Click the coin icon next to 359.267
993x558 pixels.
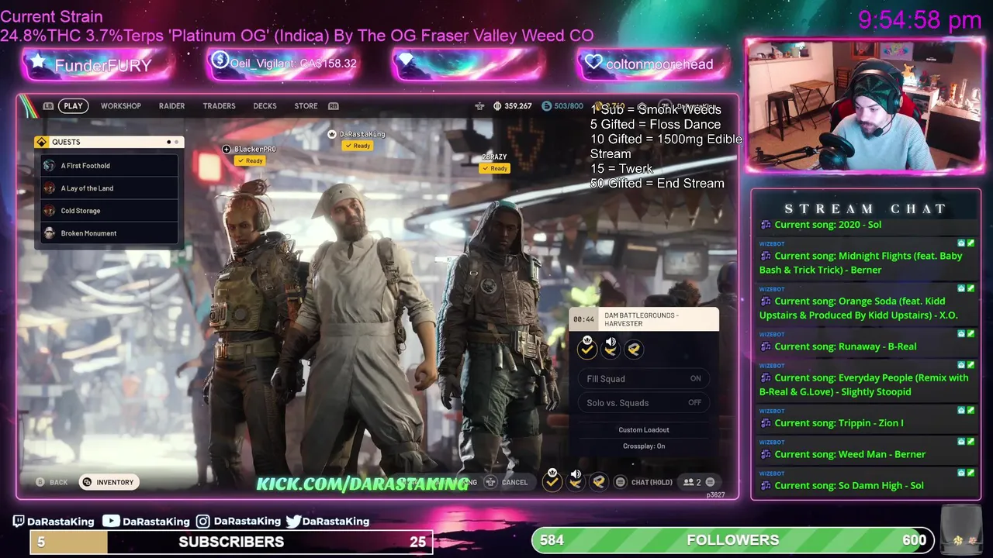tap(497, 106)
